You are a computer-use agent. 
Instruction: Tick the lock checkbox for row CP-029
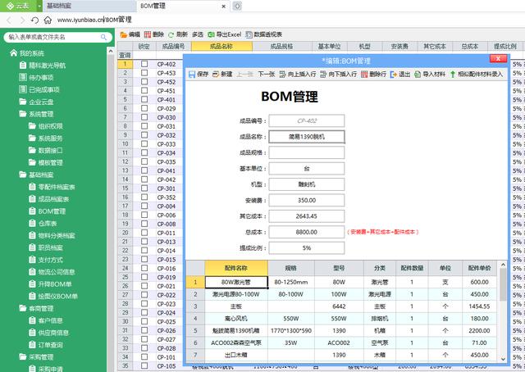click(x=144, y=108)
